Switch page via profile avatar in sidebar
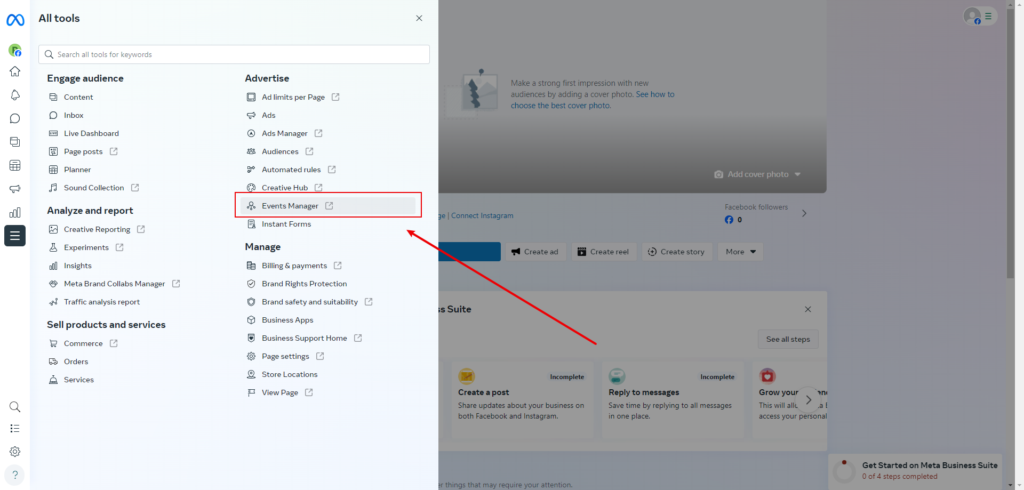The image size is (1024, 490). click(15, 50)
